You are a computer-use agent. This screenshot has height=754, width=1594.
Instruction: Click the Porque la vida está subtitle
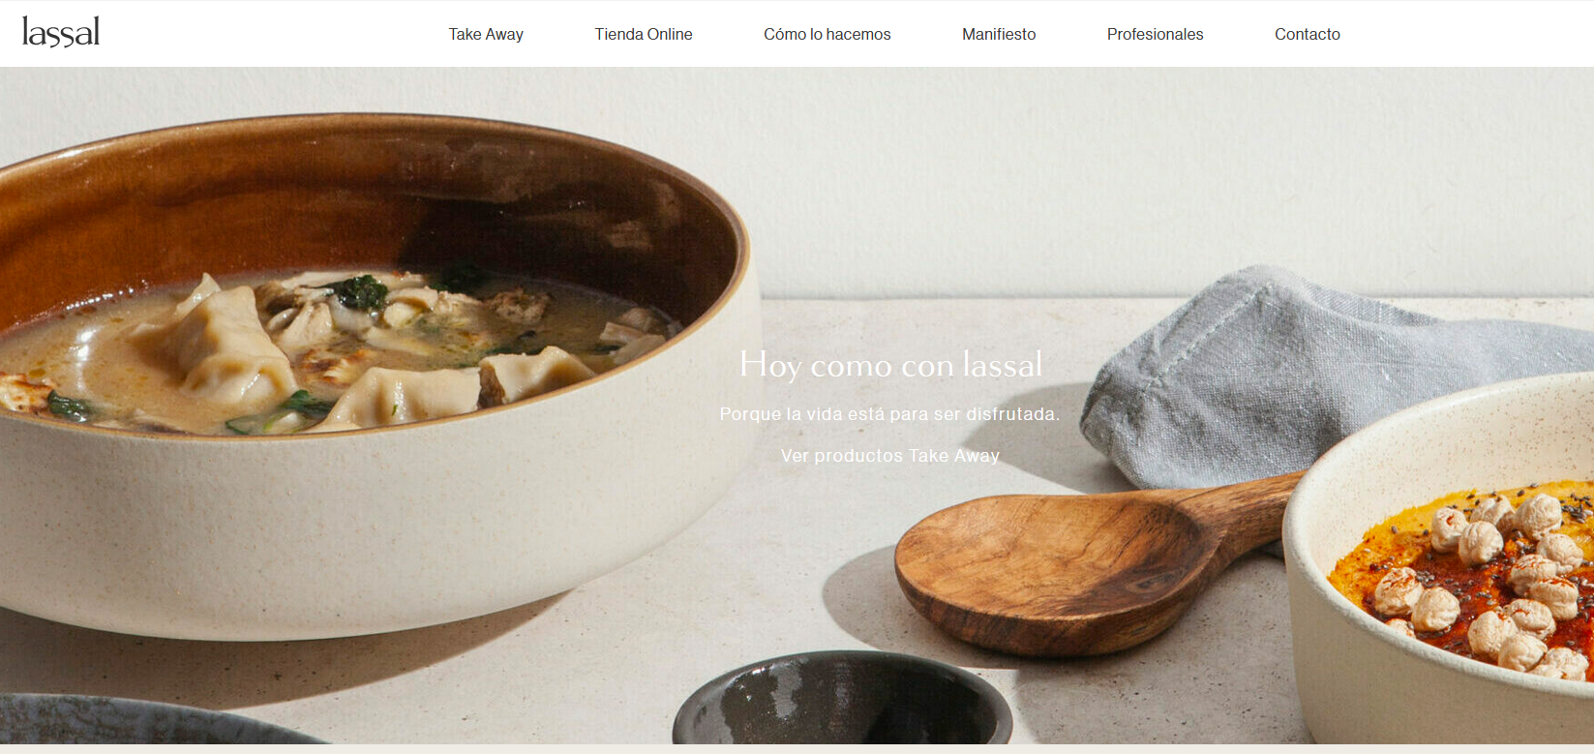890,414
